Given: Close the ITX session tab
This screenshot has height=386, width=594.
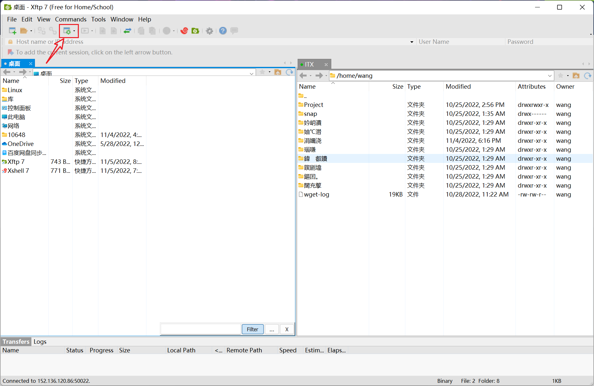Looking at the screenshot, I should [326, 65].
